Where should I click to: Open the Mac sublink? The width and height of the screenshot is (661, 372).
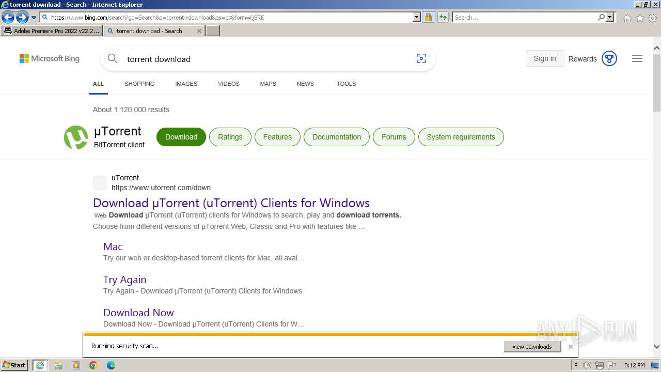[113, 246]
